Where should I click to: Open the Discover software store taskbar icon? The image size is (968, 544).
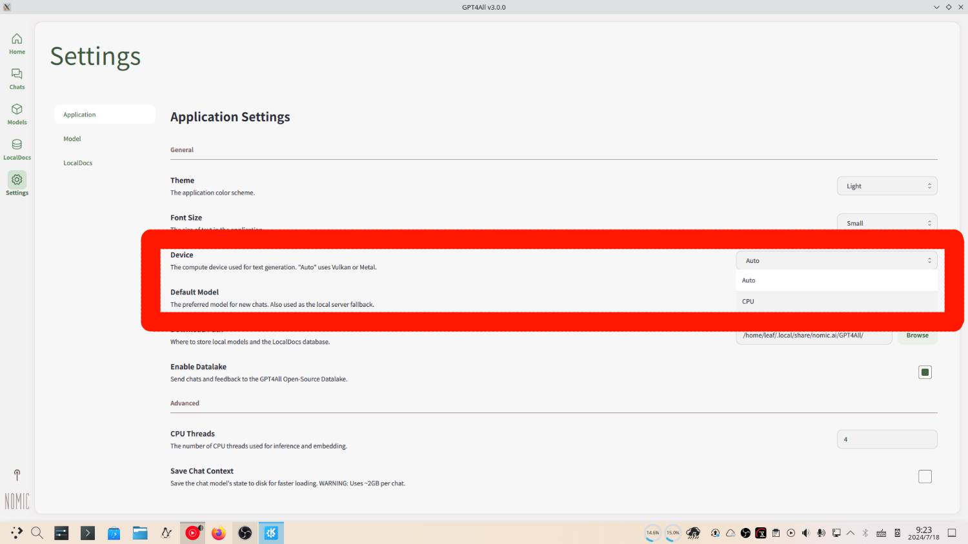[114, 533]
